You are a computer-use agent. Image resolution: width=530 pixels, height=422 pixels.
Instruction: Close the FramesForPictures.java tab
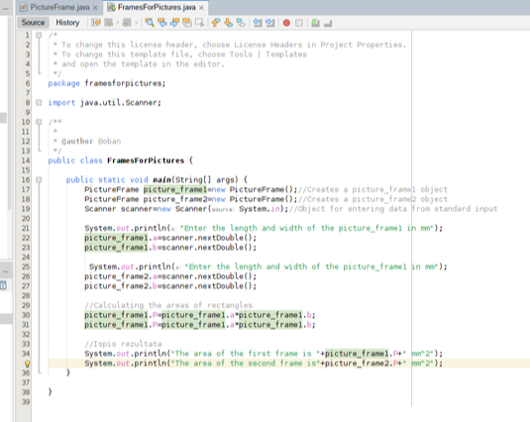point(201,8)
